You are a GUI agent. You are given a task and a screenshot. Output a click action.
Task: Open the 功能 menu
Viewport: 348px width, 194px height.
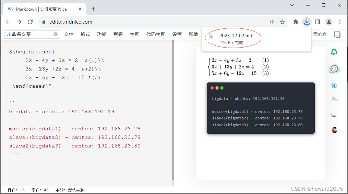[101, 34]
